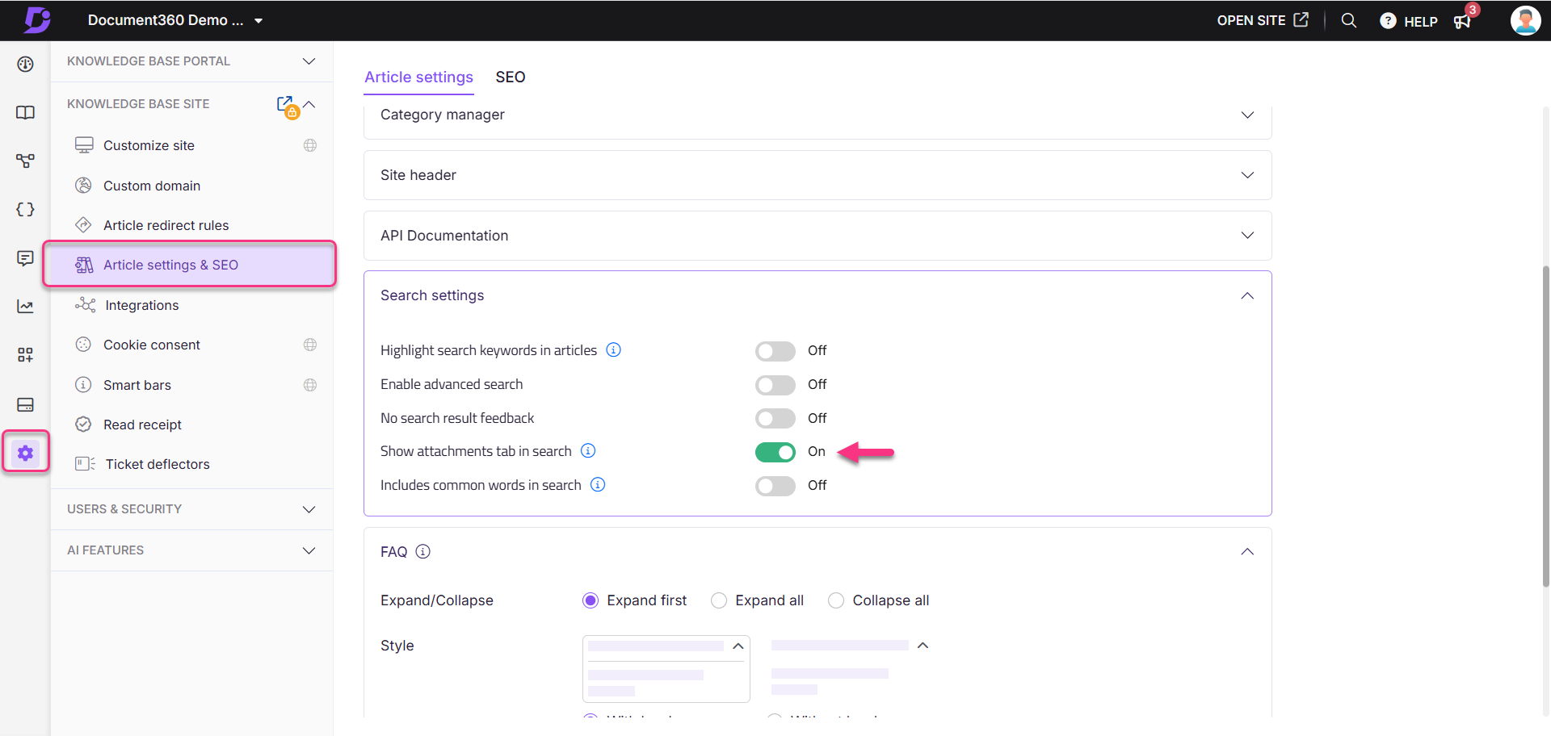
Task: Open the Settings gear icon in left rail
Action: click(26, 453)
